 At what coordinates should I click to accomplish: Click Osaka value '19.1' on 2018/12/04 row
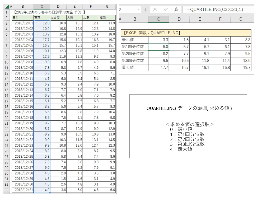[x=74, y=40]
